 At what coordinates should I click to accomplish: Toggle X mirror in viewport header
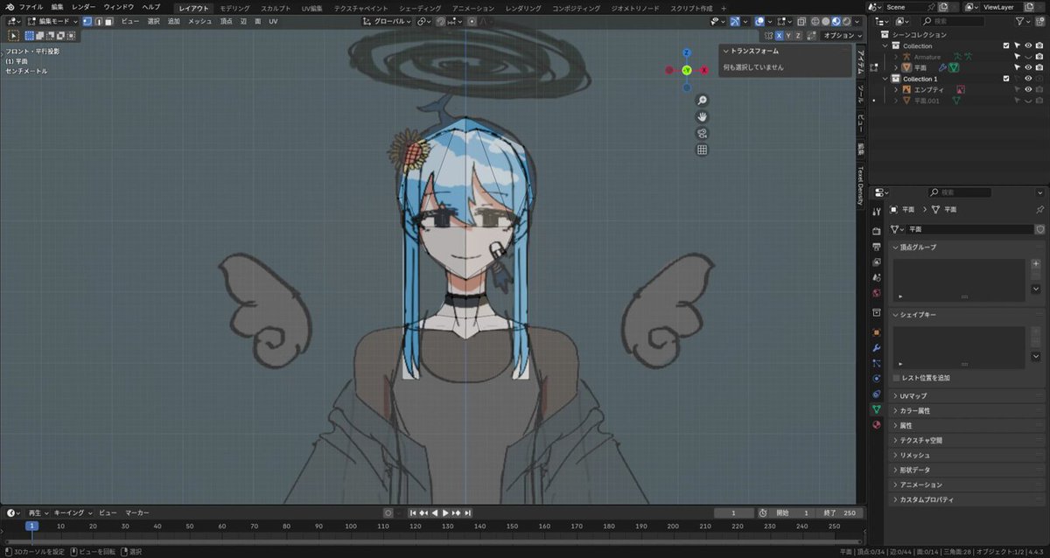point(779,36)
